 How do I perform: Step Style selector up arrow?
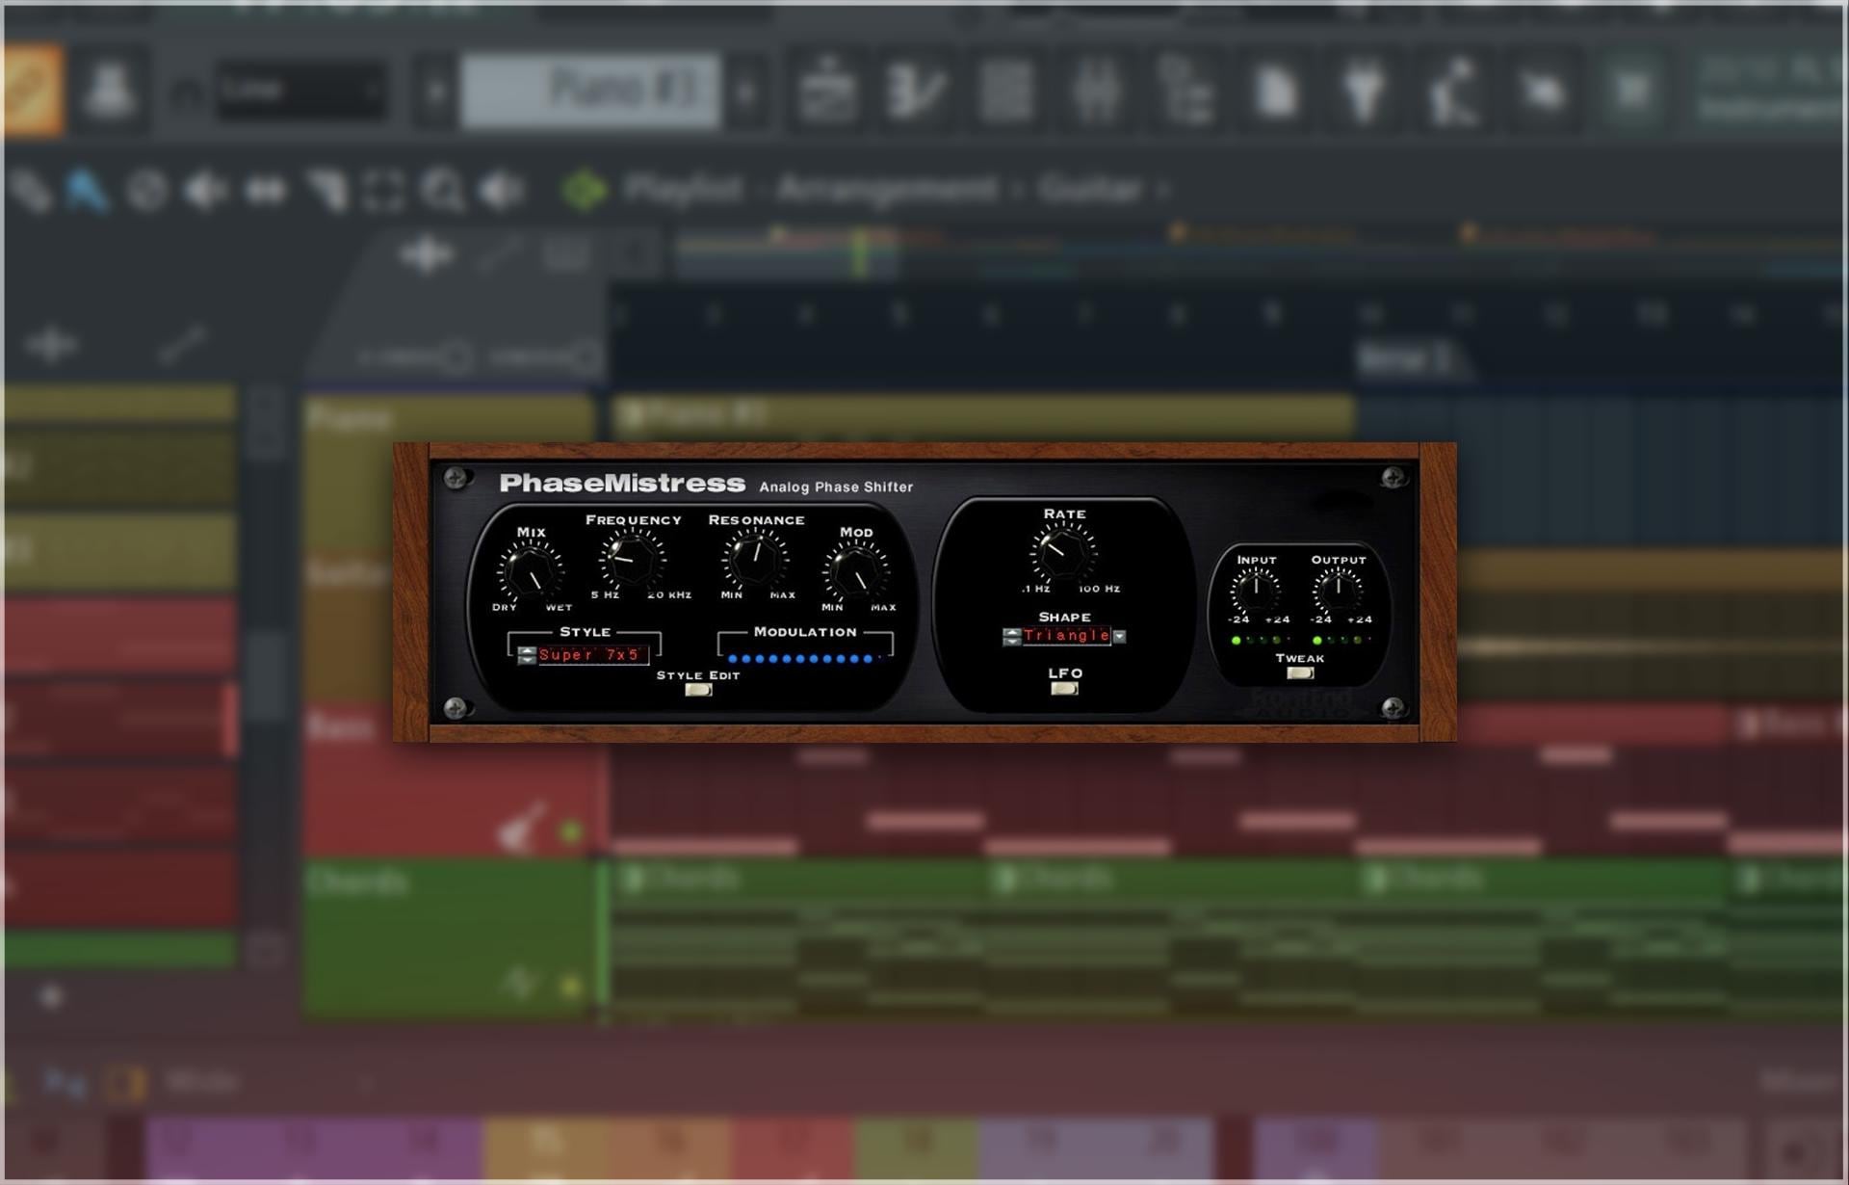[x=526, y=651]
